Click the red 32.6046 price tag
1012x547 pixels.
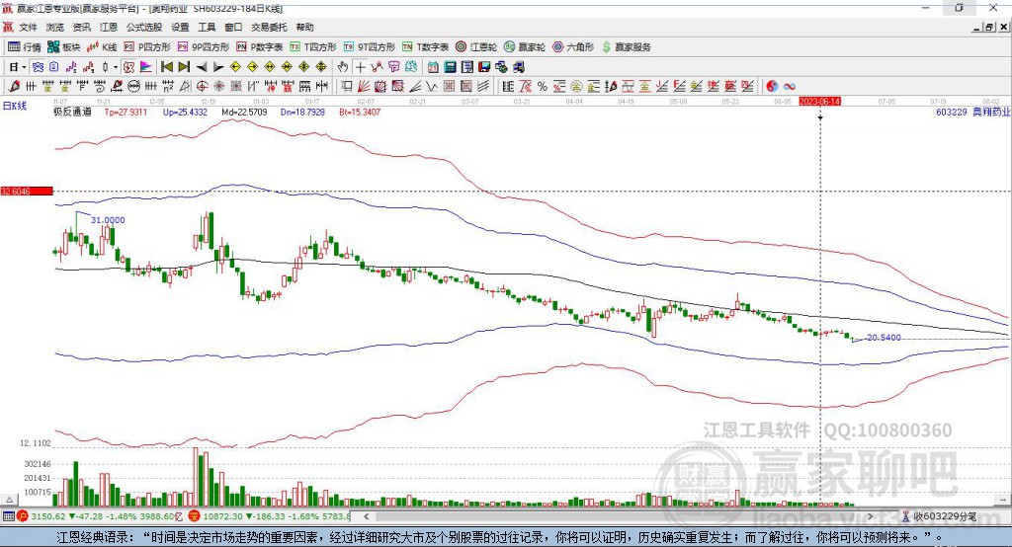click(27, 191)
